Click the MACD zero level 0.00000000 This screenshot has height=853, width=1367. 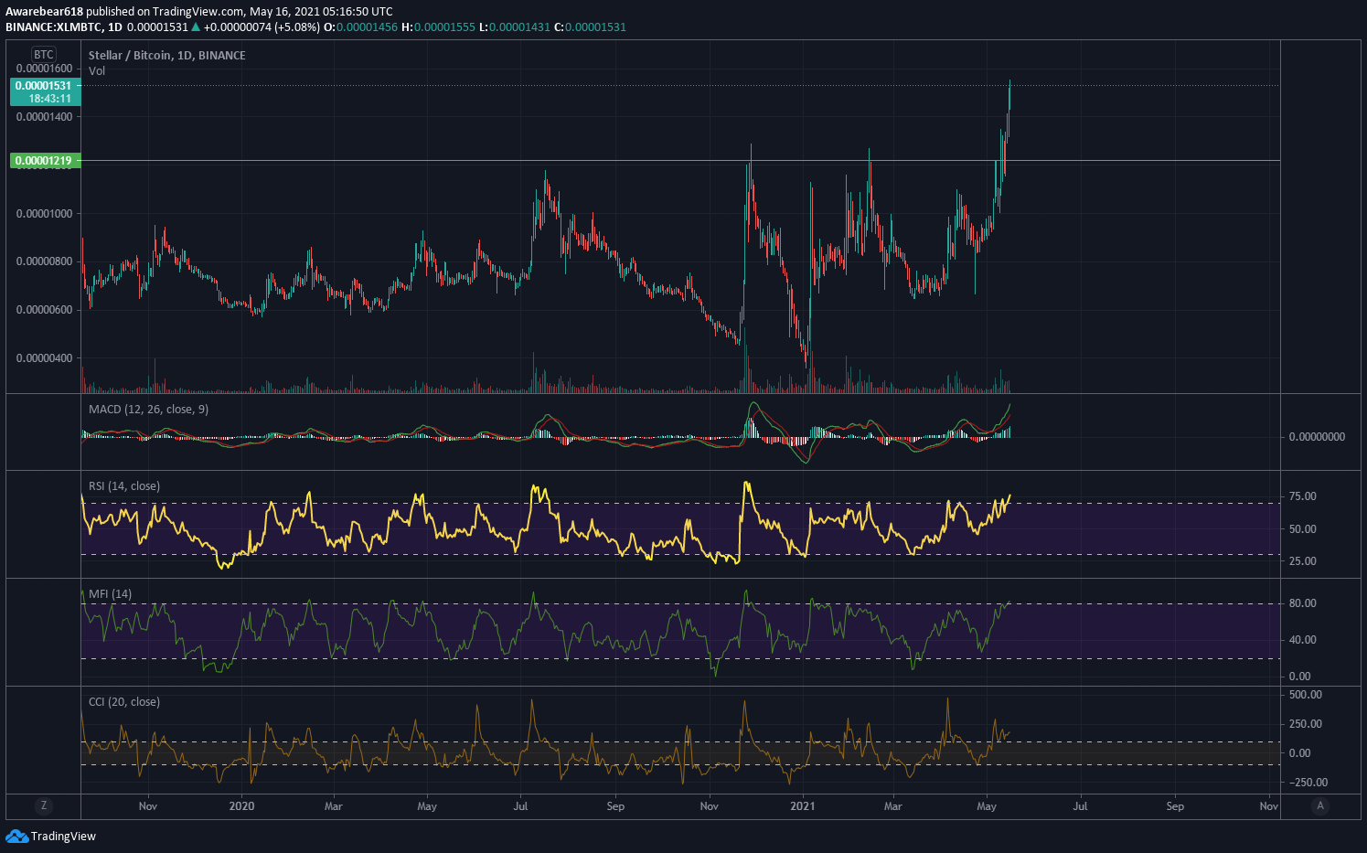tap(1317, 437)
